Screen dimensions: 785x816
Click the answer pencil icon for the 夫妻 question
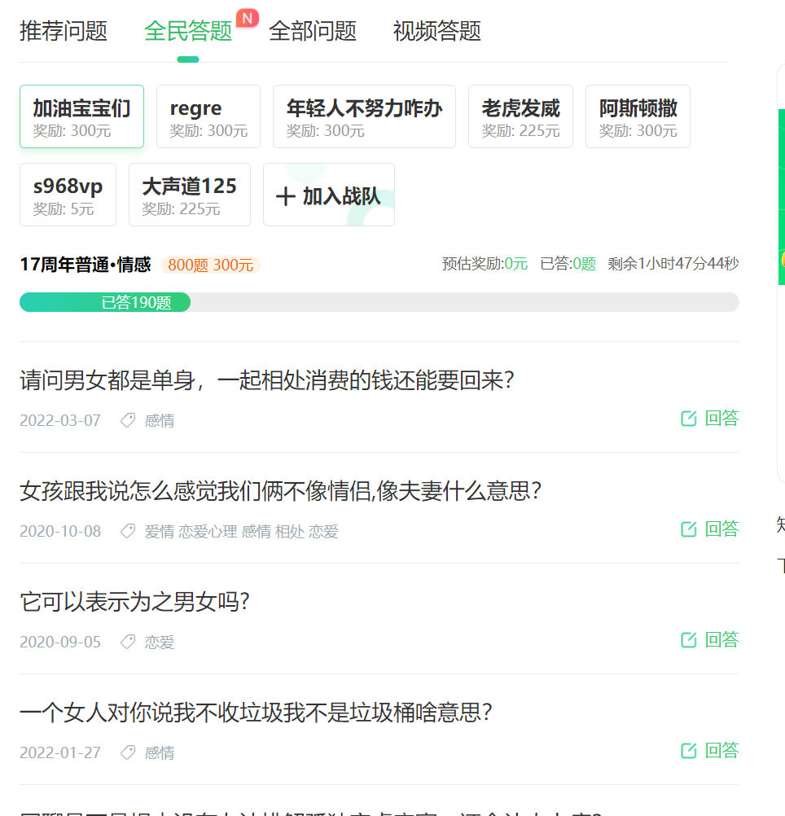[688, 528]
